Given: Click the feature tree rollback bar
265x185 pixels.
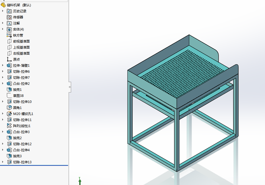Looking at the screenshot, I should click(x=34, y=166).
